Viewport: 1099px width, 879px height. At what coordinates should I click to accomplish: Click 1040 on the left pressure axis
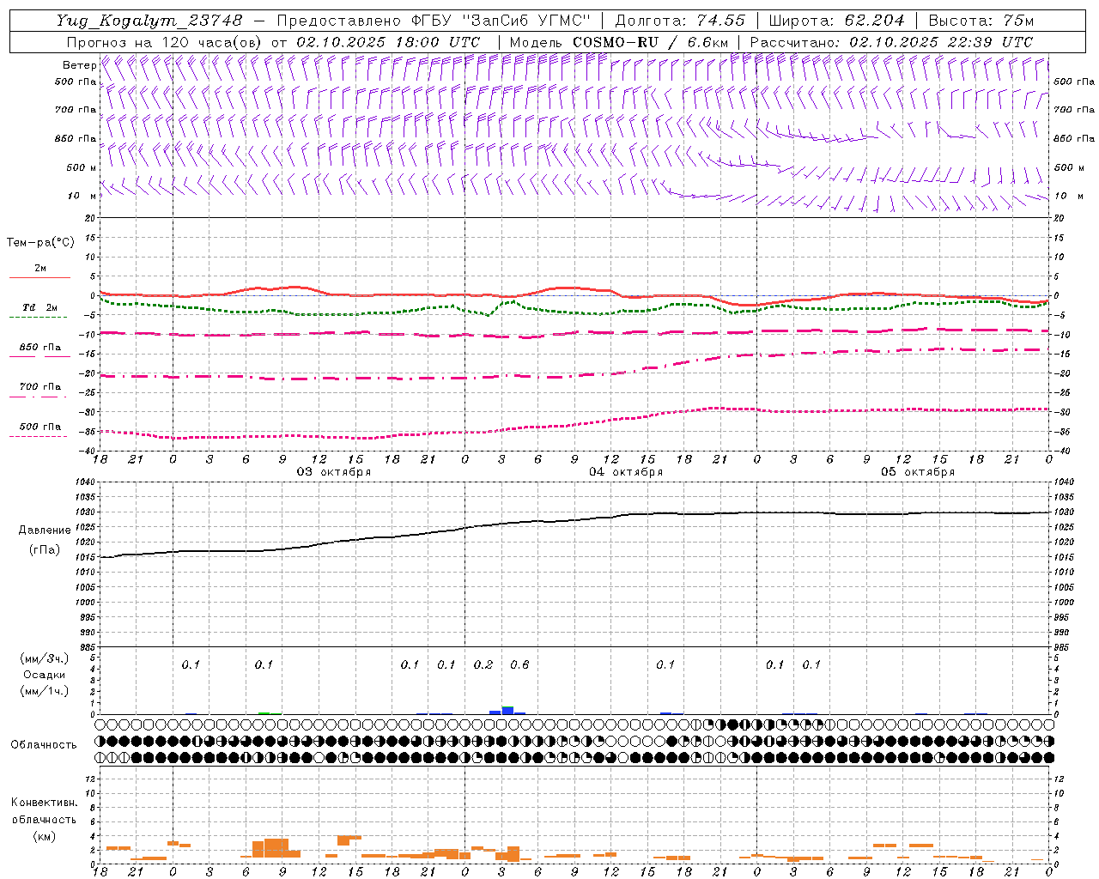pos(87,482)
